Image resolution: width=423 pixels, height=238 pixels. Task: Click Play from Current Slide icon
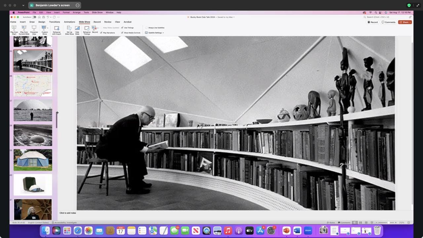pyautogui.click(x=24, y=28)
